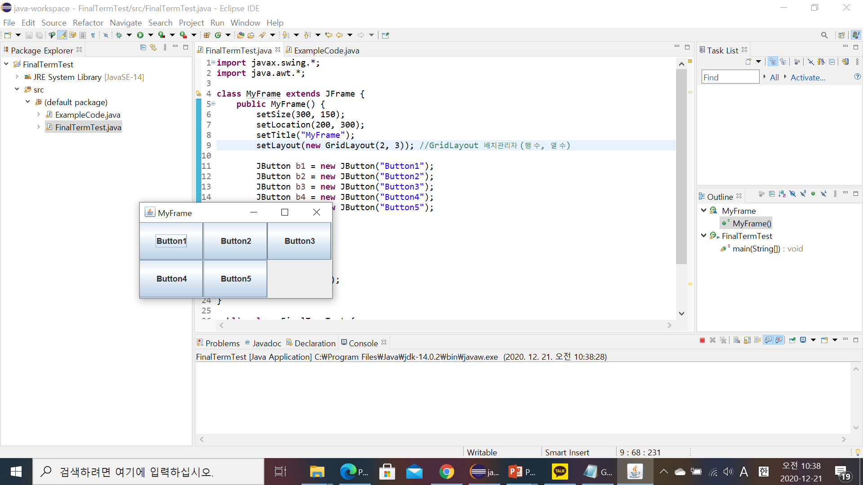The height and width of the screenshot is (485, 863).
Task: Click the green Run button in toolbar
Action: tap(140, 35)
